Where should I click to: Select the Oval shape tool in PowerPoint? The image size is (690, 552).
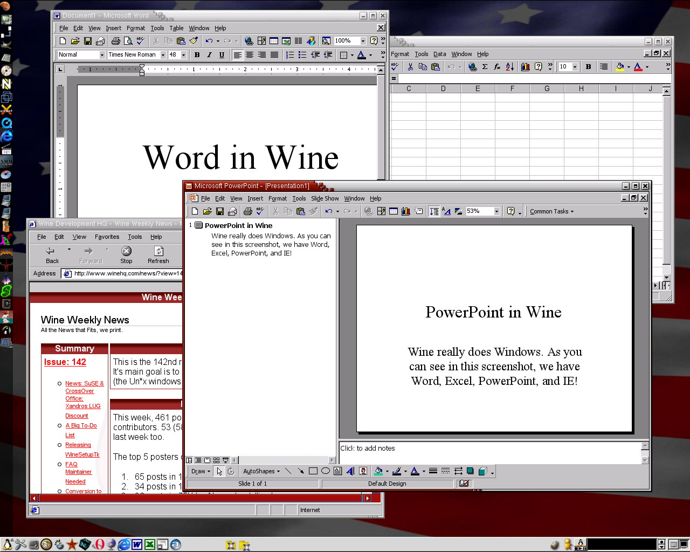point(325,471)
